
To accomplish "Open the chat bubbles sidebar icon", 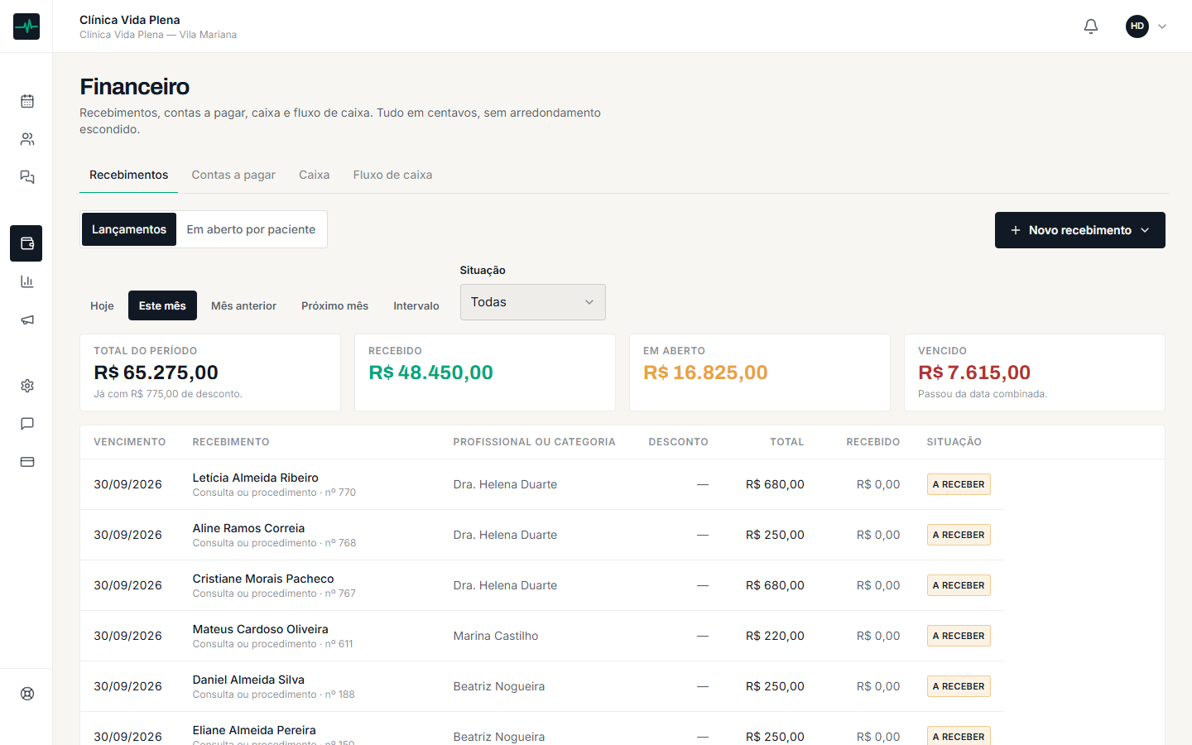I will (x=27, y=177).
